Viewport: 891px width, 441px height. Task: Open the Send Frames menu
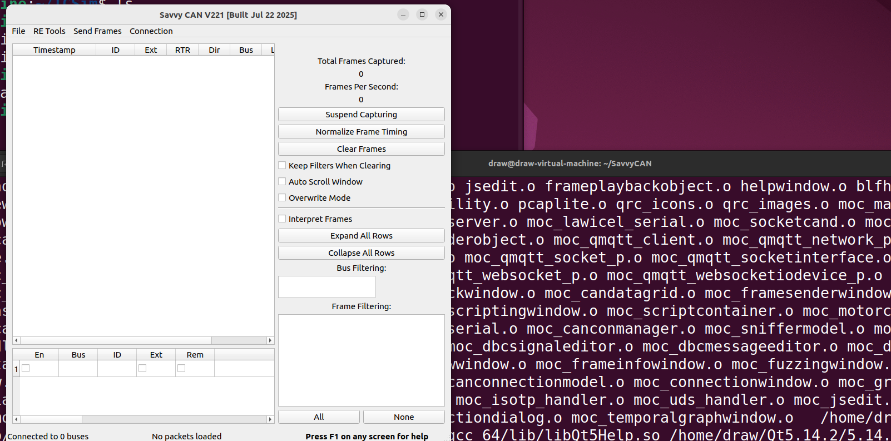97,31
